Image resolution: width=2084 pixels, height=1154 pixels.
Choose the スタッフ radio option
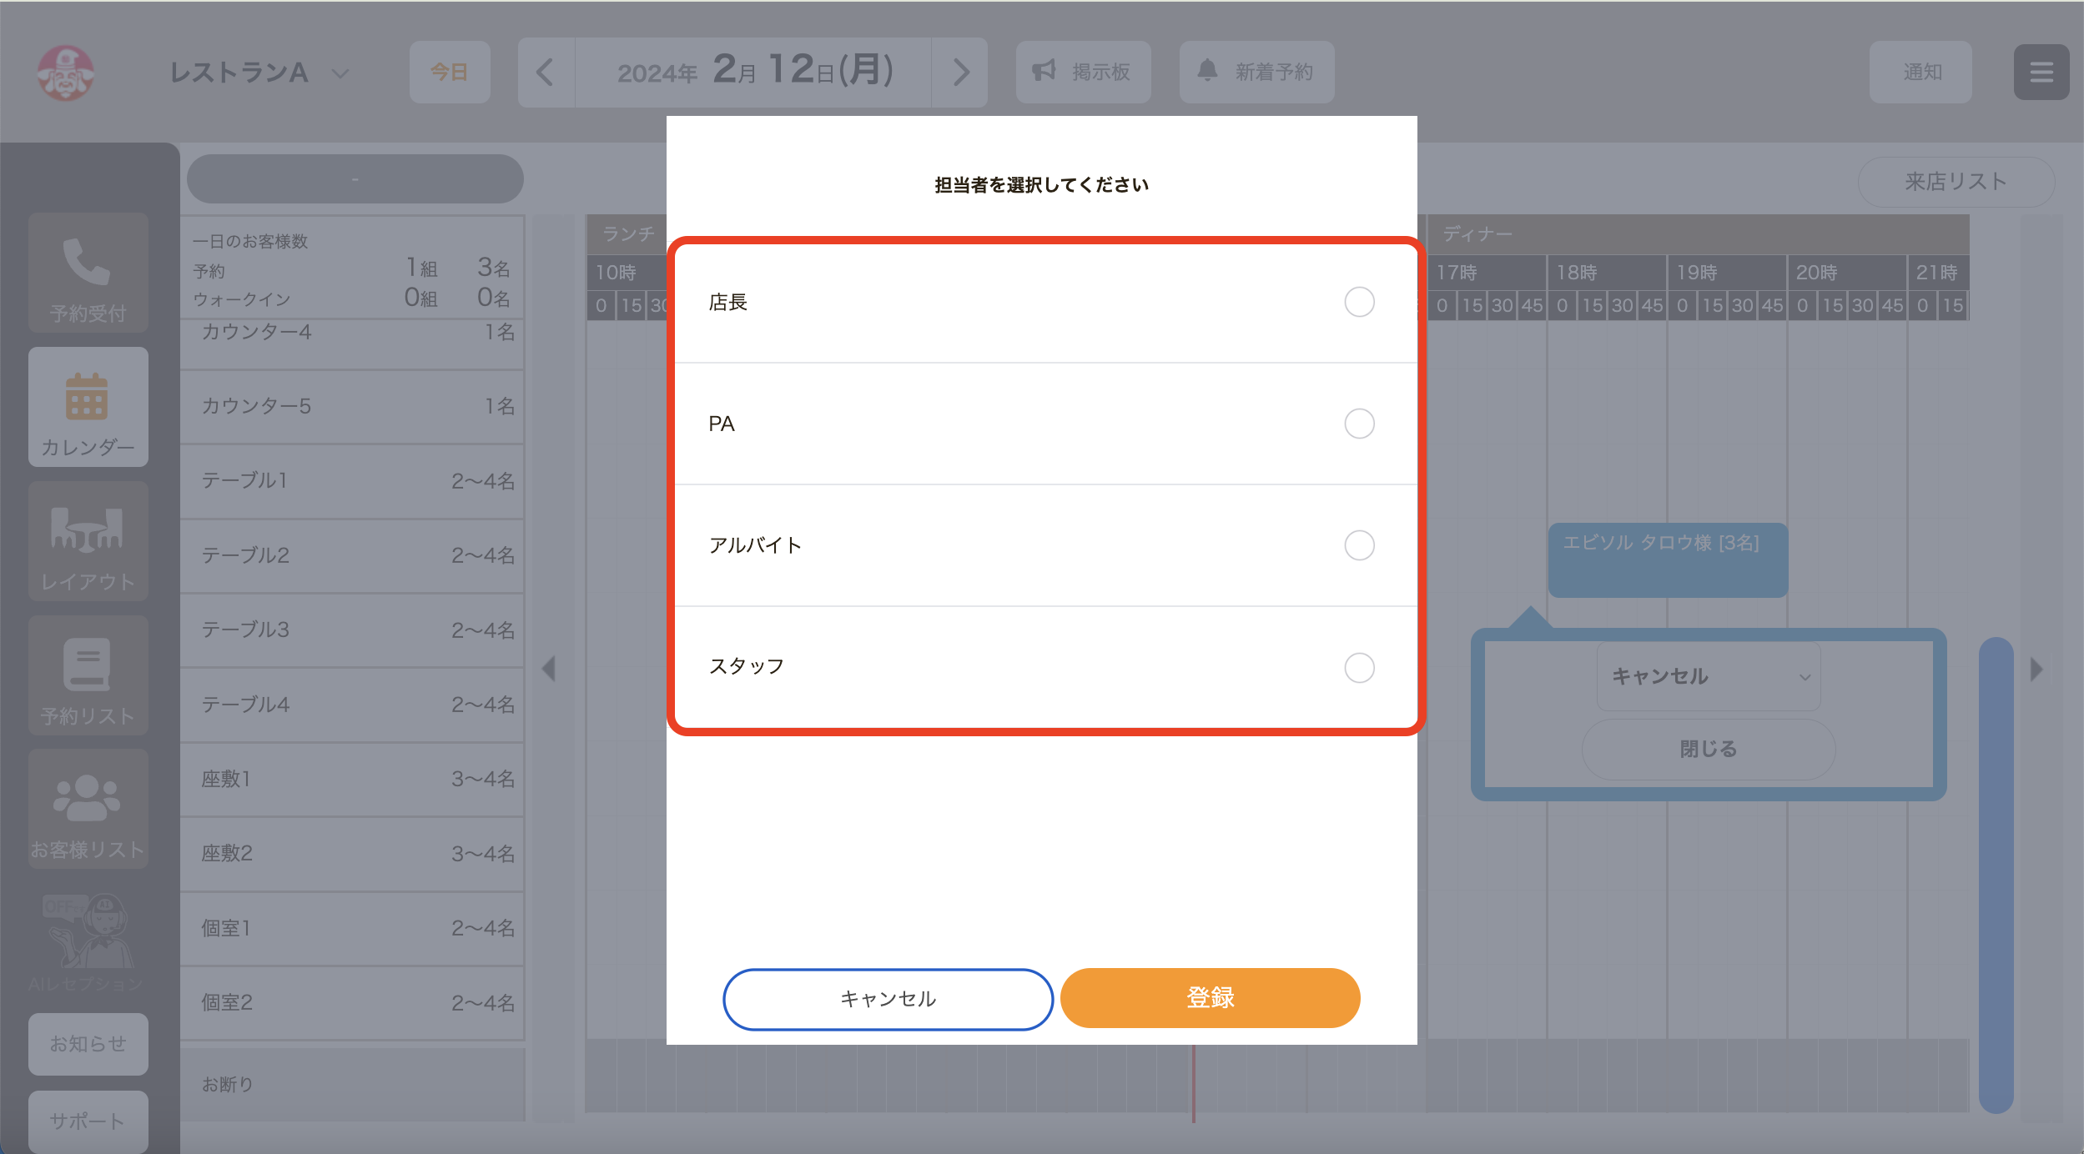(x=1359, y=667)
